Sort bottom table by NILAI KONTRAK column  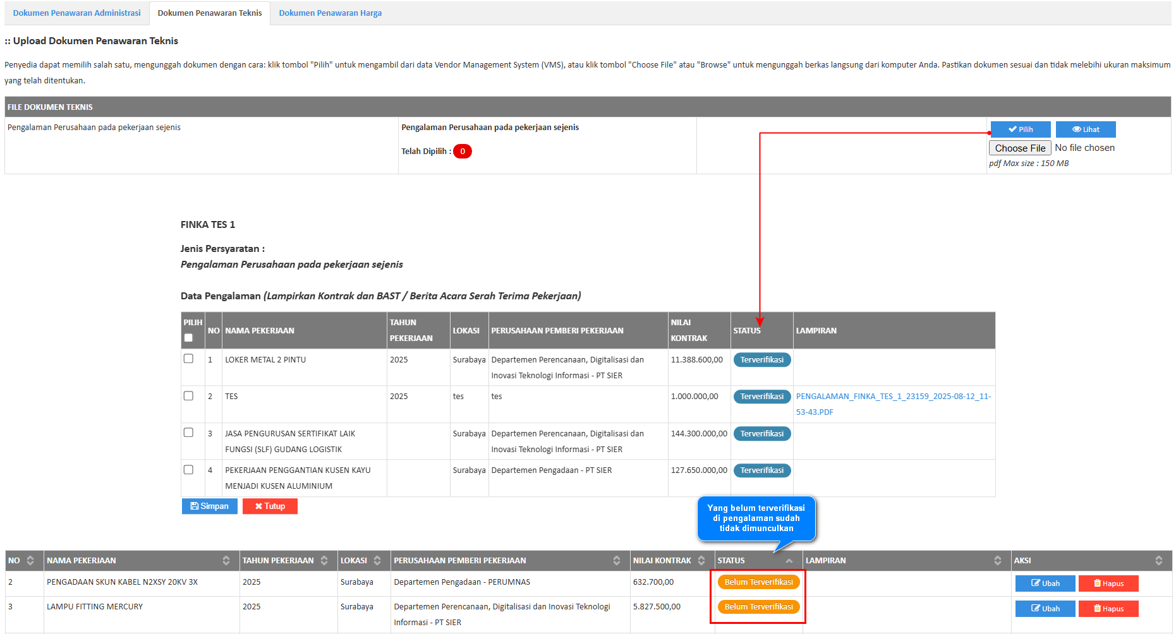coord(701,561)
